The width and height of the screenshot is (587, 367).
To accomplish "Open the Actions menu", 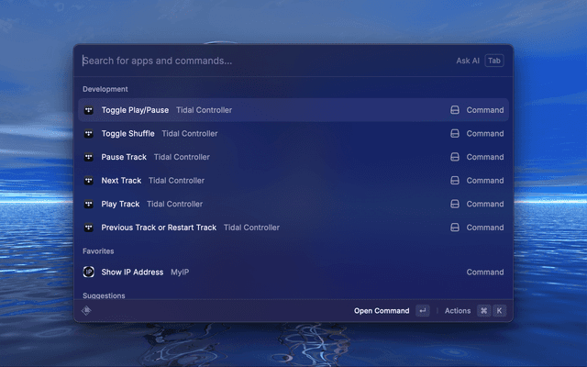I will 458,311.
